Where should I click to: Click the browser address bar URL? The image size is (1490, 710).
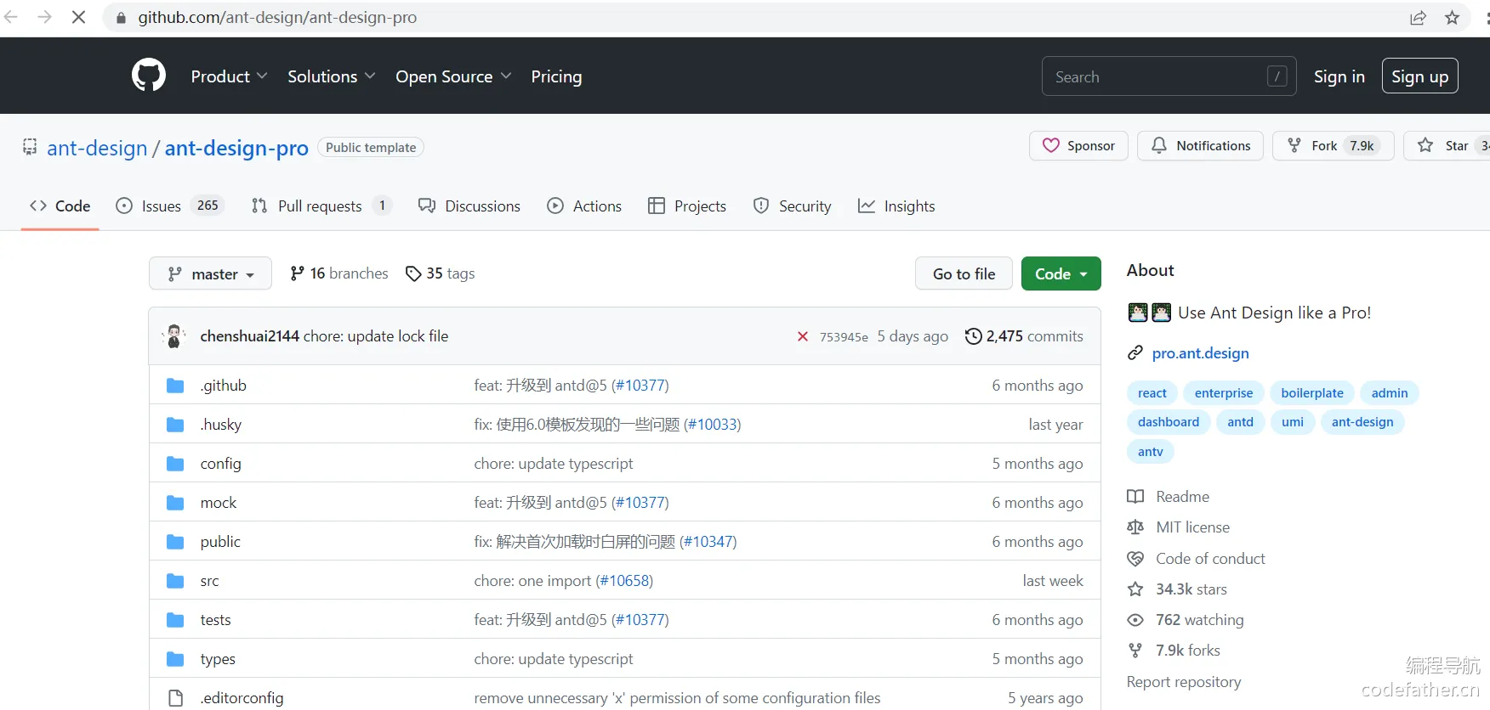coord(277,18)
